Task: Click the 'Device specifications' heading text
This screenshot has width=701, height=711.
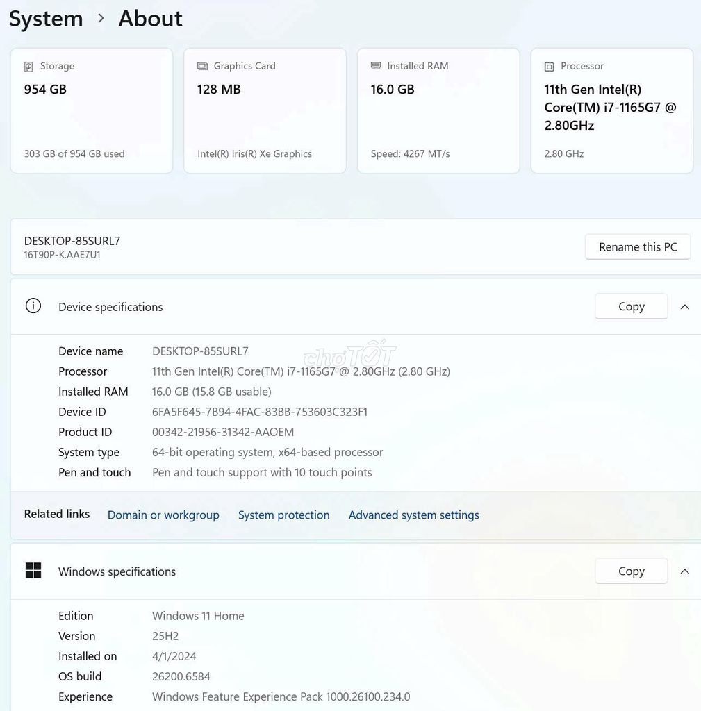Action: (110, 307)
